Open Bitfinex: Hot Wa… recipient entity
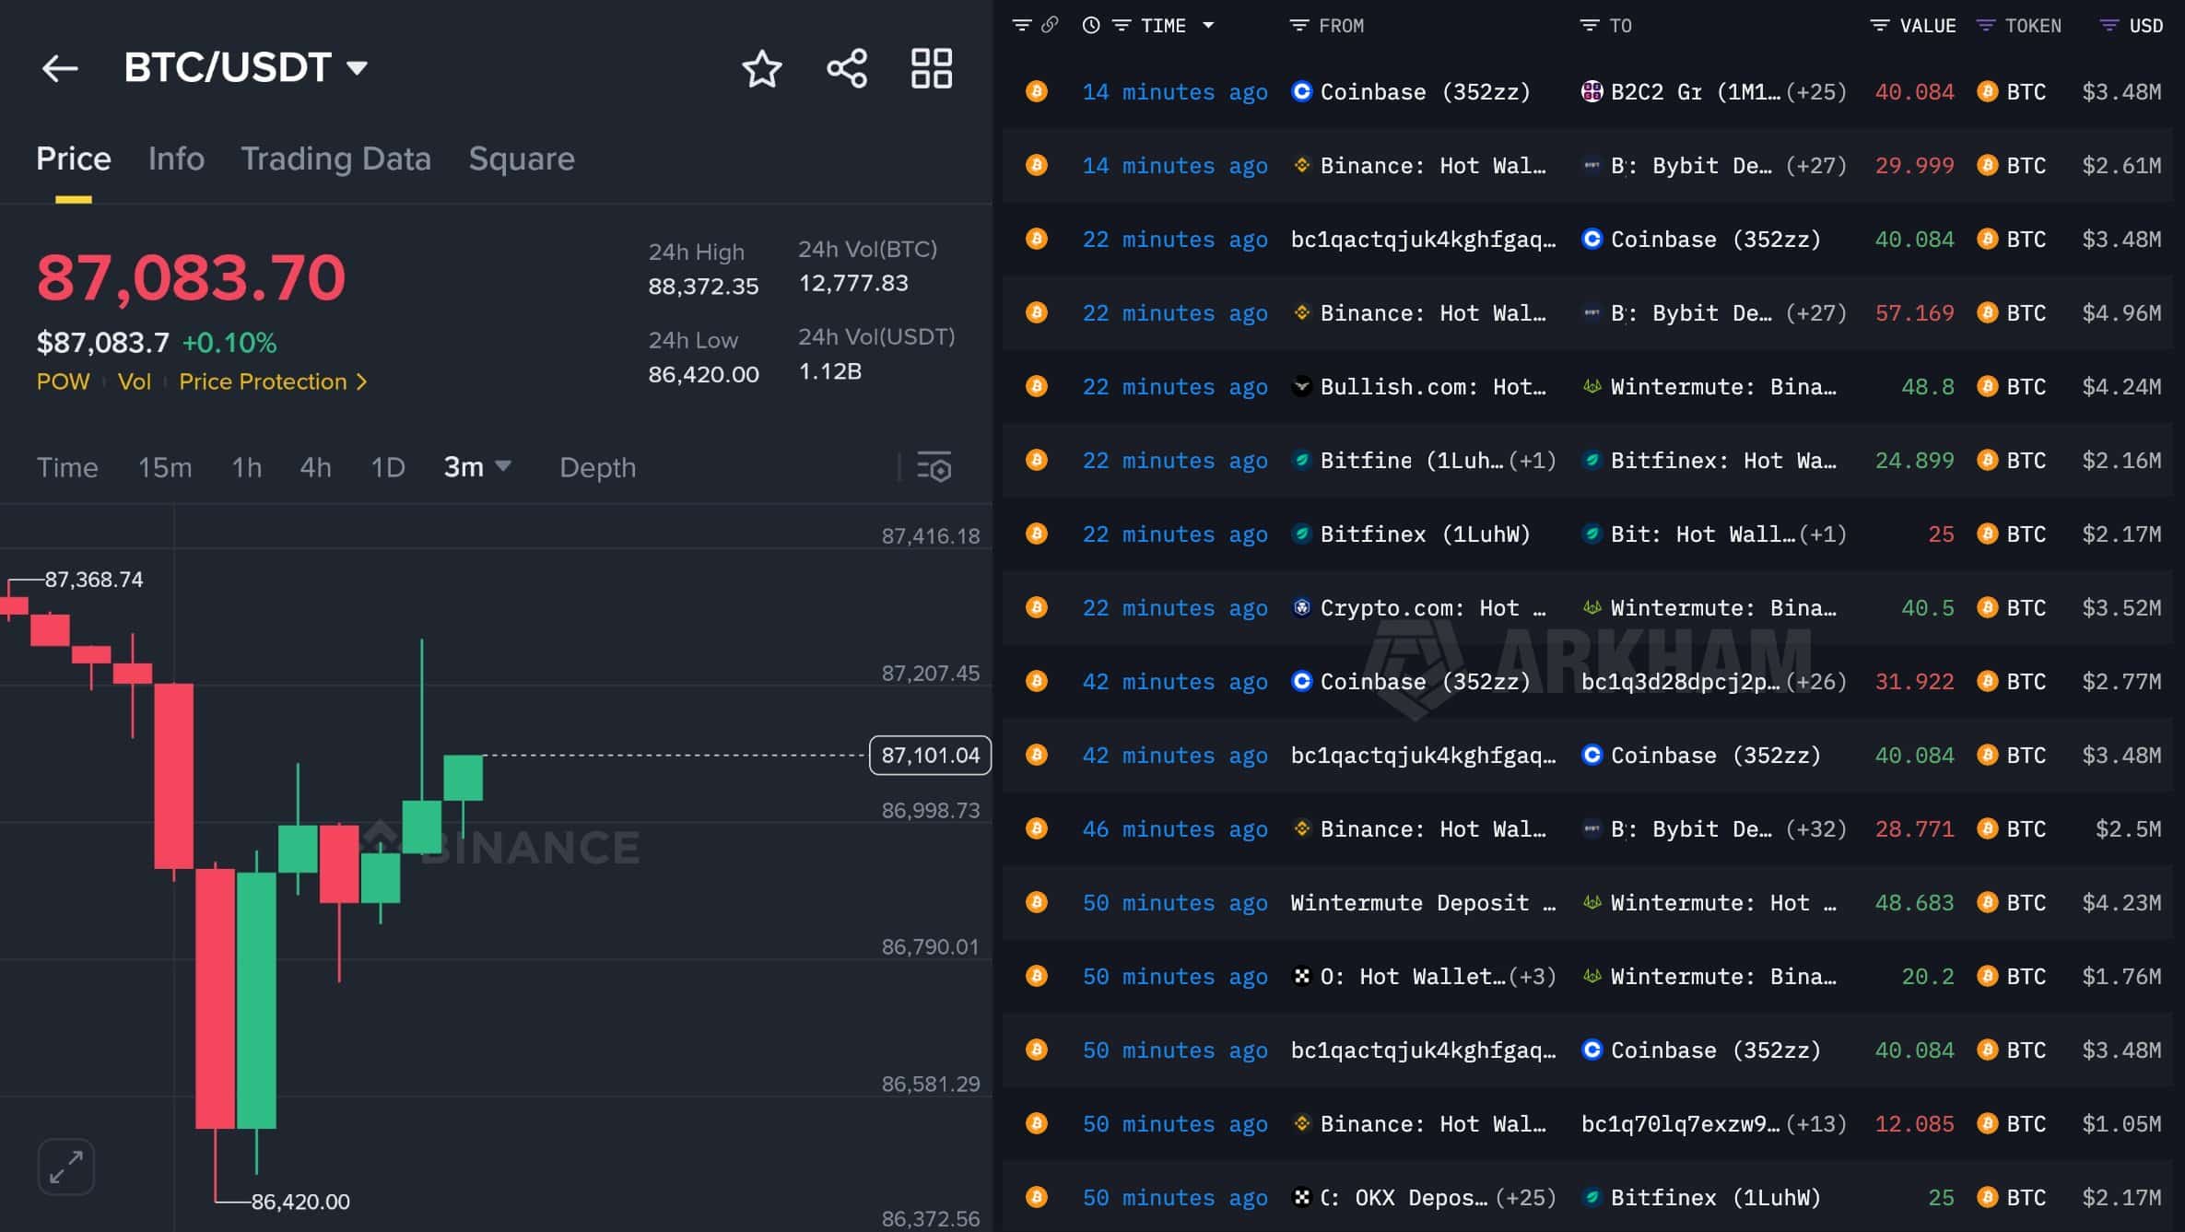The width and height of the screenshot is (2185, 1232). (x=1723, y=461)
